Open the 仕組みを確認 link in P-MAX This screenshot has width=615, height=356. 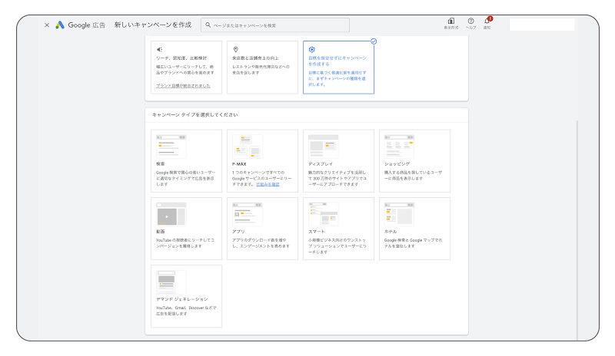pos(268,184)
